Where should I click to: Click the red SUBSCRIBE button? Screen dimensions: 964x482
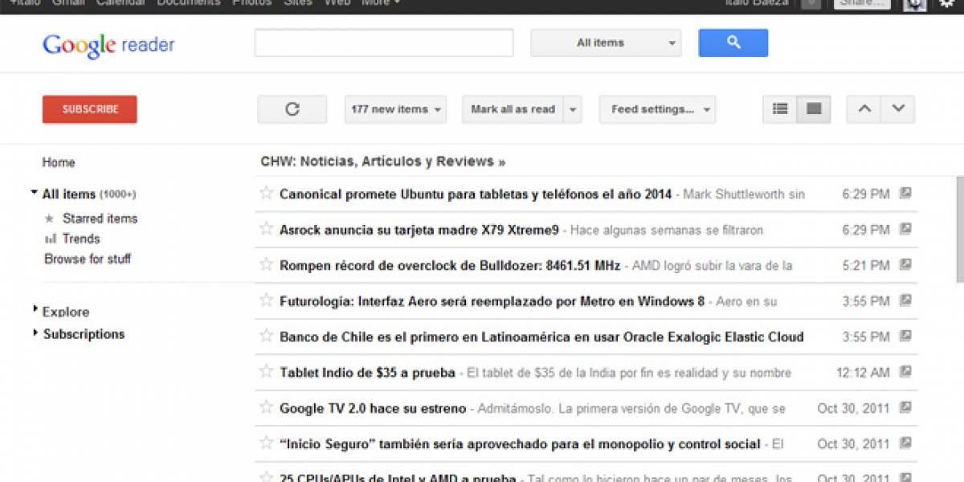point(90,109)
